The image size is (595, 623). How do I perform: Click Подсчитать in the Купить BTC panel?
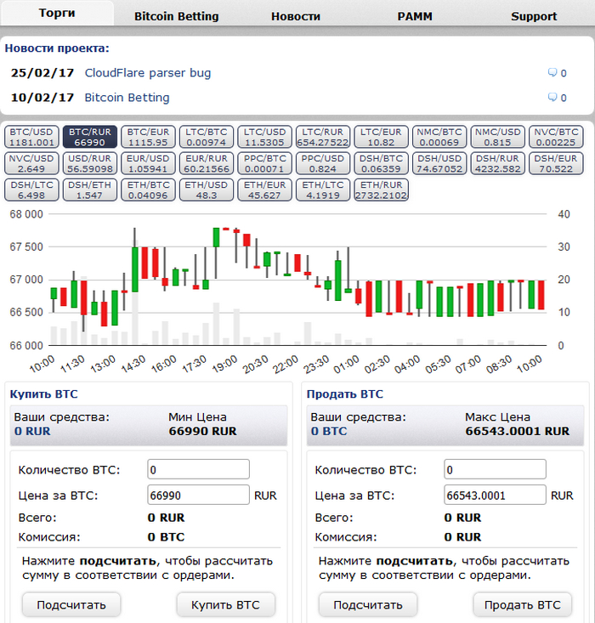[x=71, y=604]
